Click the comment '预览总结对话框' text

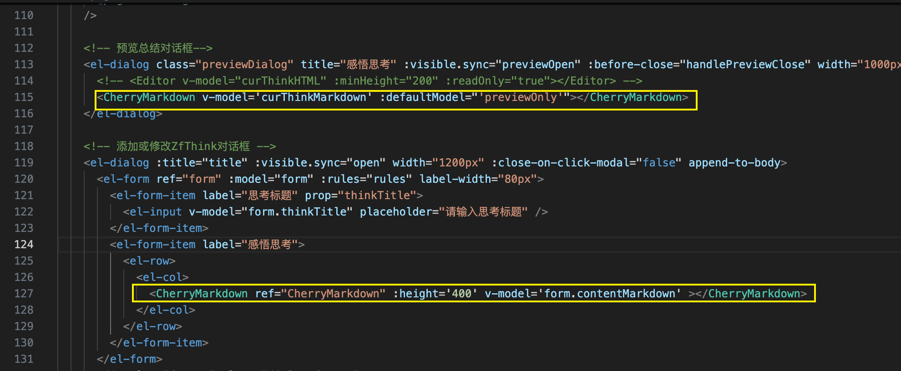pos(155,48)
